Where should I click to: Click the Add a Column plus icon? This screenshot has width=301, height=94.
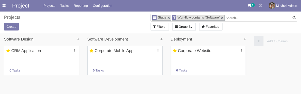point(259,41)
